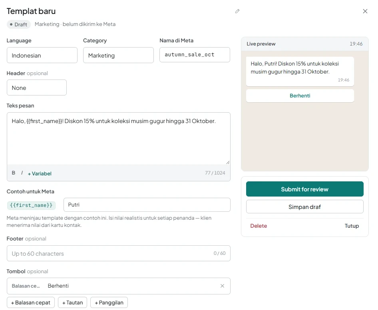This screenshot has width=378, height=310.
Task: Click the 77 / 1024 character counter
Action: pyautogui.click(x=215, y=173)
